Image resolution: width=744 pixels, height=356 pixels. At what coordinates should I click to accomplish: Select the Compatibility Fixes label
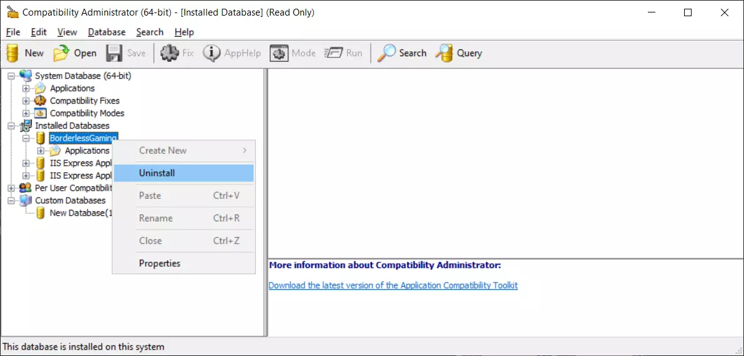pos(85,100)
